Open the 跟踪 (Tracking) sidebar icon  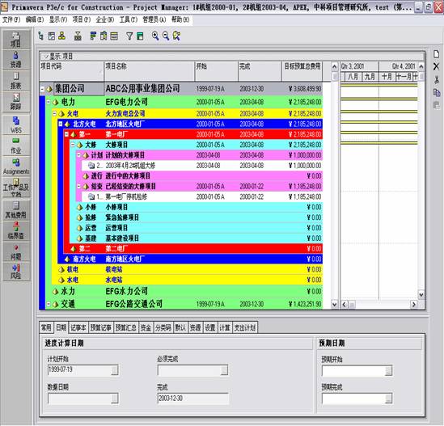pos(16,101)
